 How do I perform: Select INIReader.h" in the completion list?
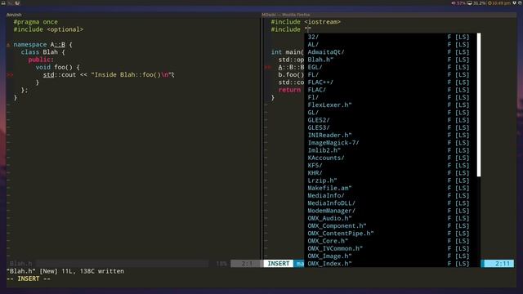tap(391, 136)
